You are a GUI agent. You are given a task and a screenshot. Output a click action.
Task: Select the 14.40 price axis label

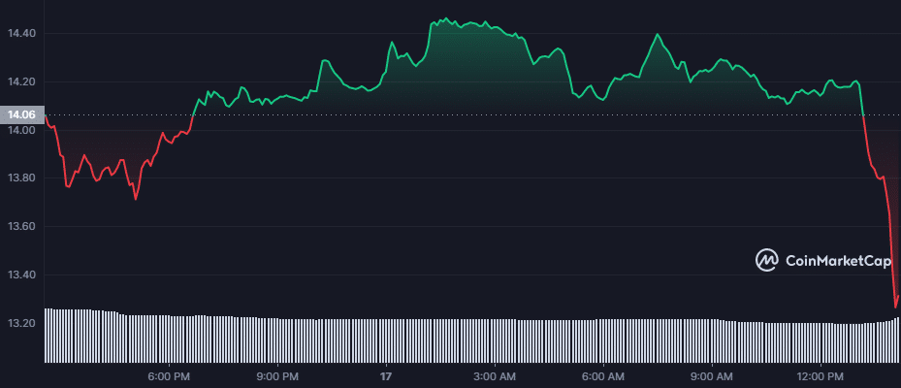pyautogui.click(x=21, y=33)
